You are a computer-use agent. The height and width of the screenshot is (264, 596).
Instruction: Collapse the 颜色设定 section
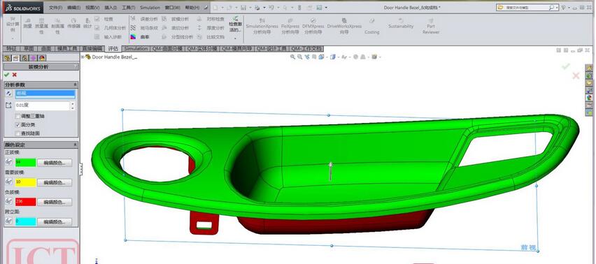point(75,145)
